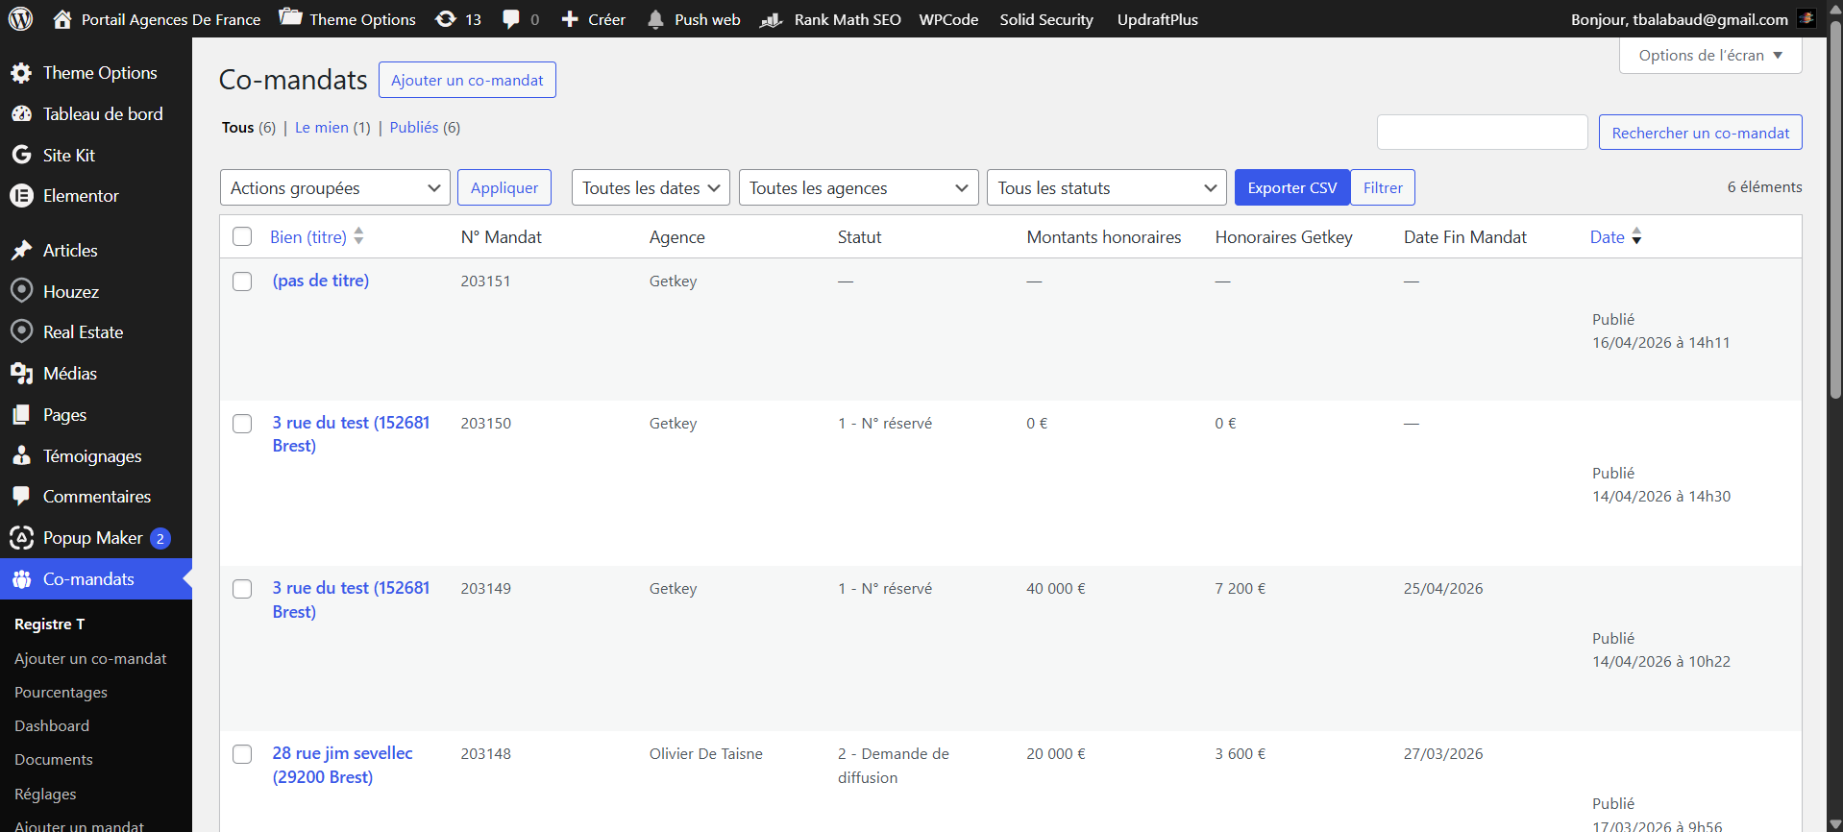This screenshot has width=1843, height=832.
Task: Click the Theme Options gear icon in sidebar
Action: pos(21,73)
